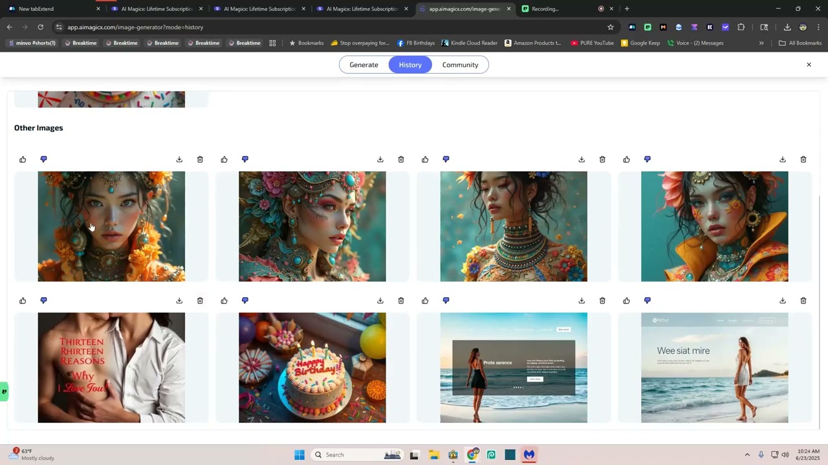This screenshot has width=828, height=465.
Task: Show hidden system tray icons
Action: pos(747,455)
